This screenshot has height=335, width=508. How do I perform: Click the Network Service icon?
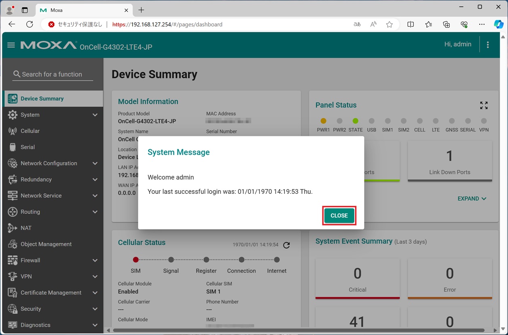pos(13,196)
